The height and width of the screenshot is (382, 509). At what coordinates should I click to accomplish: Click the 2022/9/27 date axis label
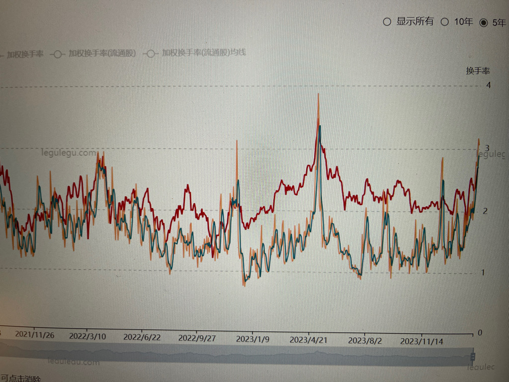(x=197, y=338)
